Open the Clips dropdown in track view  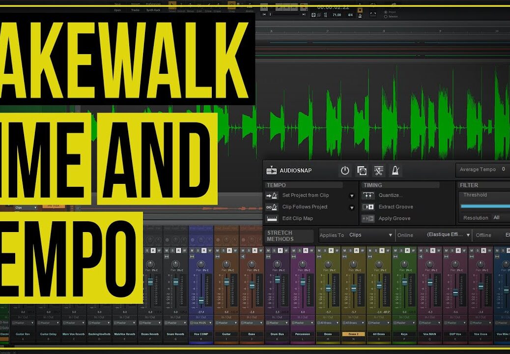click(26, 207)
